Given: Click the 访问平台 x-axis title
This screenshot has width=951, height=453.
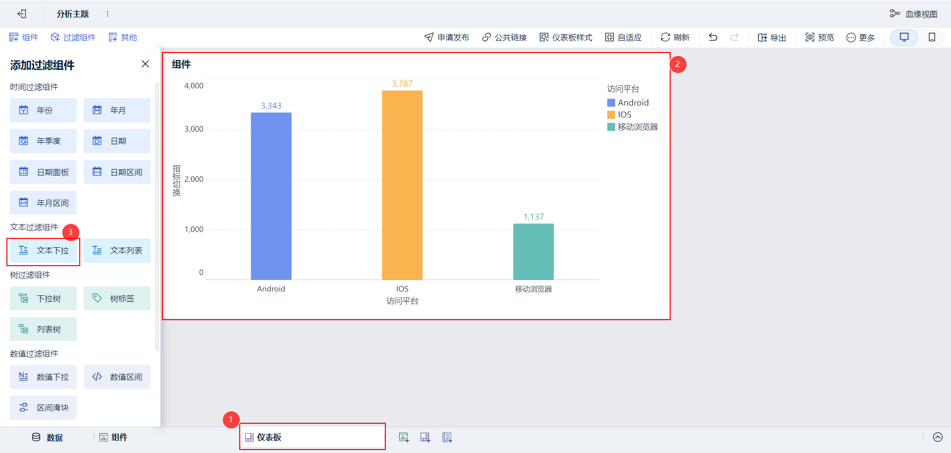Looking at the screenshot, I should pyautogui.click(x=402, y=301).
